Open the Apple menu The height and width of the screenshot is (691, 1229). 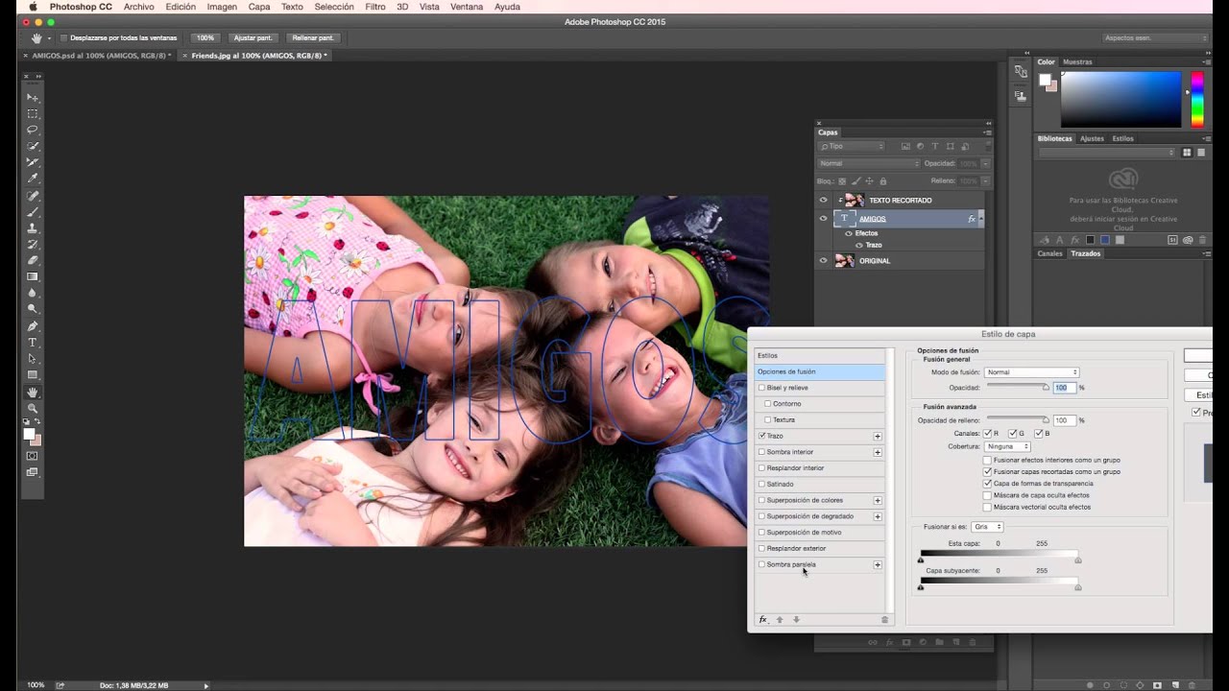point(33,7)
